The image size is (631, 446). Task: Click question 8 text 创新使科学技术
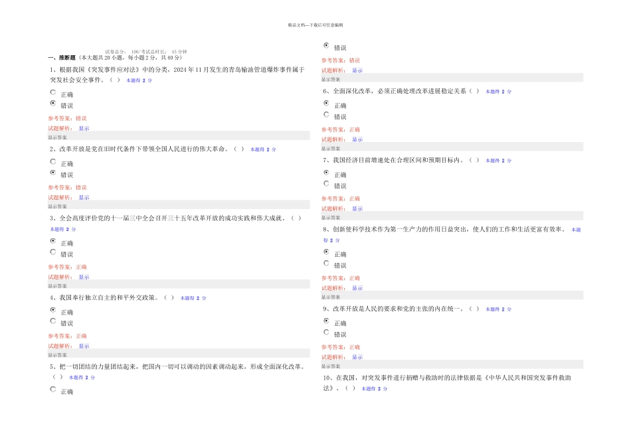coord(444,230)
